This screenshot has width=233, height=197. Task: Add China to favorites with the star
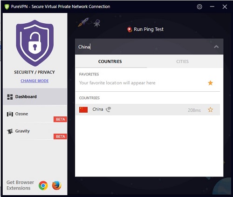[210, 110]
